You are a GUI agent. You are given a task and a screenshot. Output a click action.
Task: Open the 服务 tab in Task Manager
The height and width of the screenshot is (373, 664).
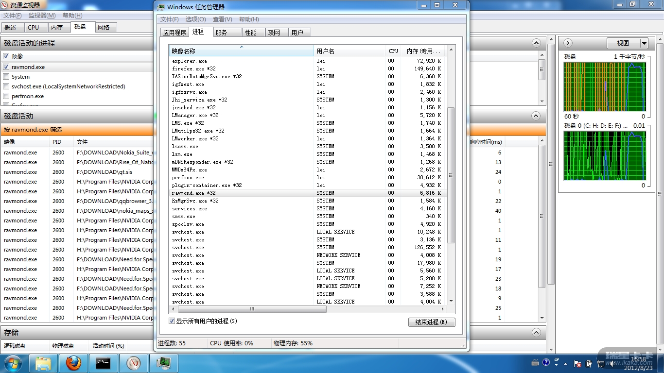click(x=227, y=33)
